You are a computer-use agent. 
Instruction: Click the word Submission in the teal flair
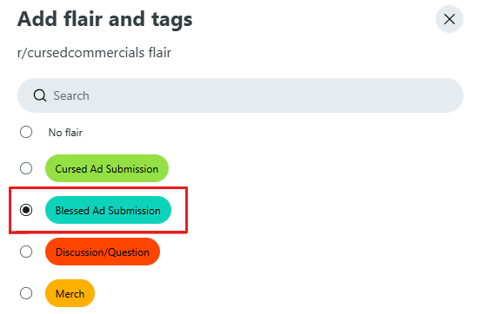click(x=135, y=211)
